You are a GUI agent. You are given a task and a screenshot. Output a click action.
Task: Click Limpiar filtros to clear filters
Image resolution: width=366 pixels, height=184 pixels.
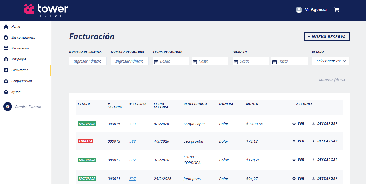click(332, 79)
